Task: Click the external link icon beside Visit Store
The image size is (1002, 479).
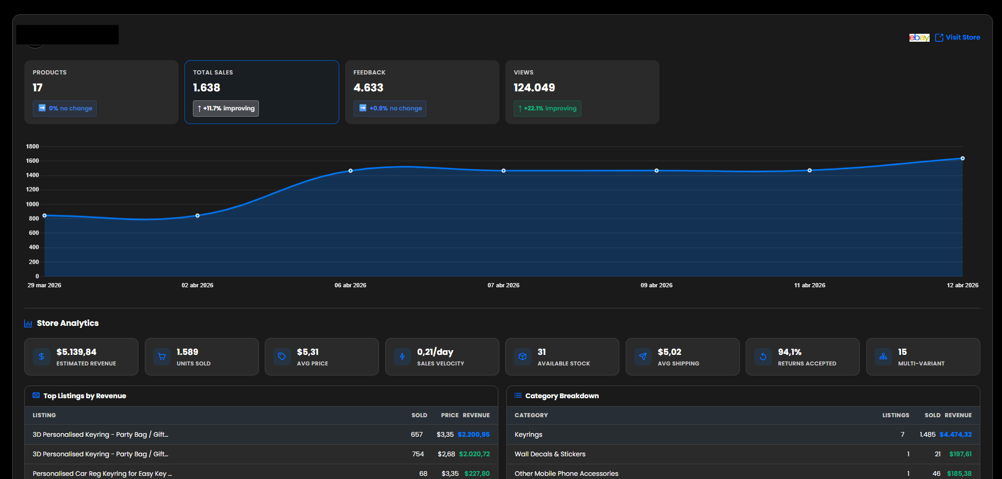Action: [939, 37]
